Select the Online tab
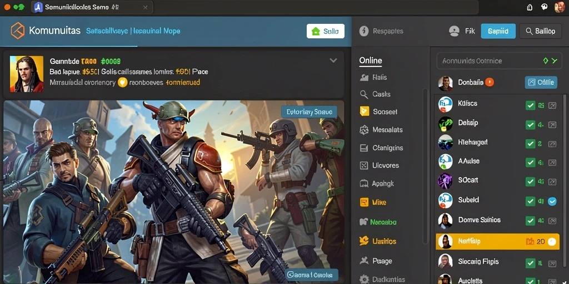This screenshot has height=284, width=569. pos(371,60)
